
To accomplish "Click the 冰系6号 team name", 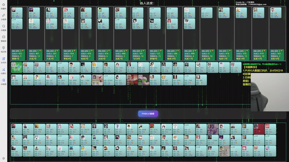I will [x=102, y=59].
